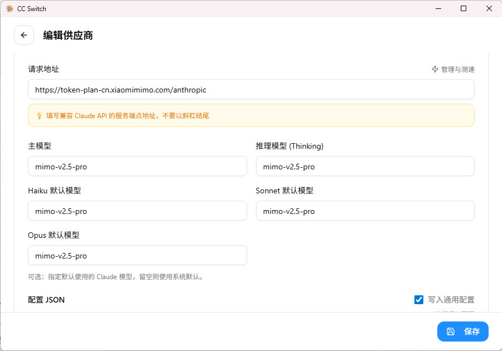The image size is (502, 351).
Task: Click into the 主模型 input field
Action: point(137,166)
